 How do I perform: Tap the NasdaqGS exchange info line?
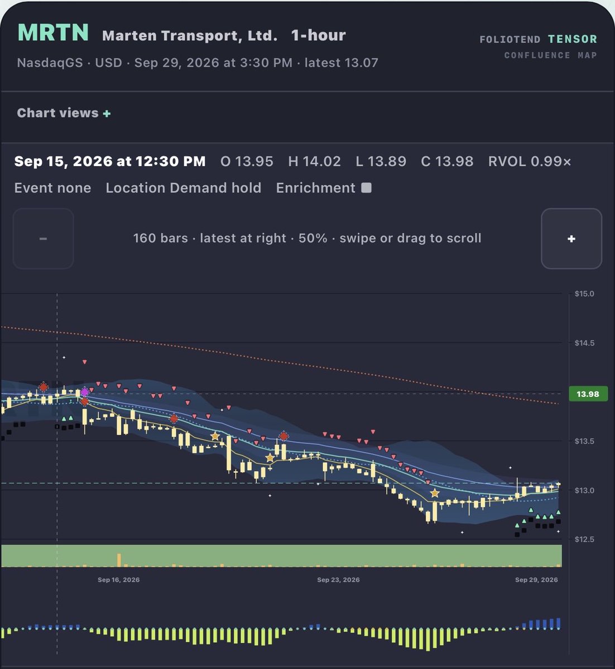(x=198, y=62)
